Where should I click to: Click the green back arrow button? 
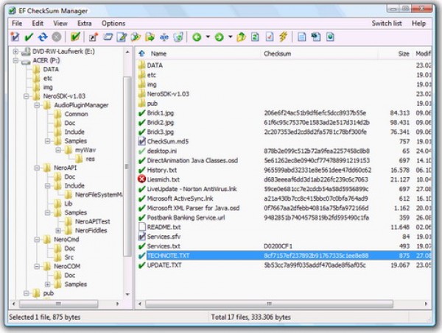coord(197,37)
